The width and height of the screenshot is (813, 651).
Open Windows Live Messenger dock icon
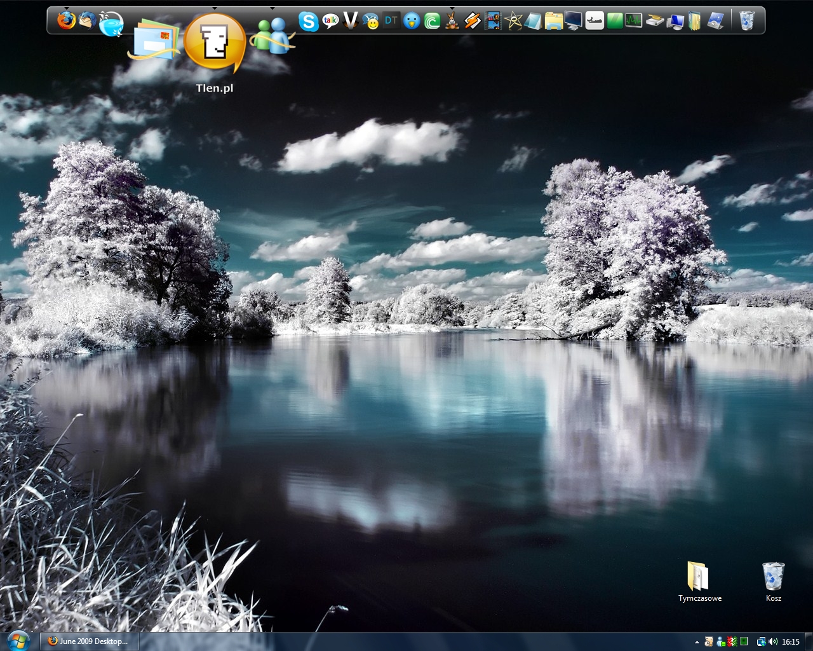pos(272,35)
